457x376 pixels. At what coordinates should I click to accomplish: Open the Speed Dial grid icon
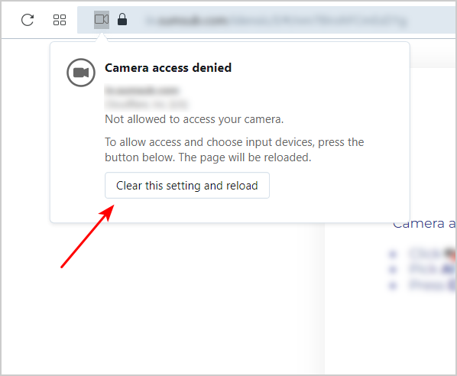[x=60, y=20]
